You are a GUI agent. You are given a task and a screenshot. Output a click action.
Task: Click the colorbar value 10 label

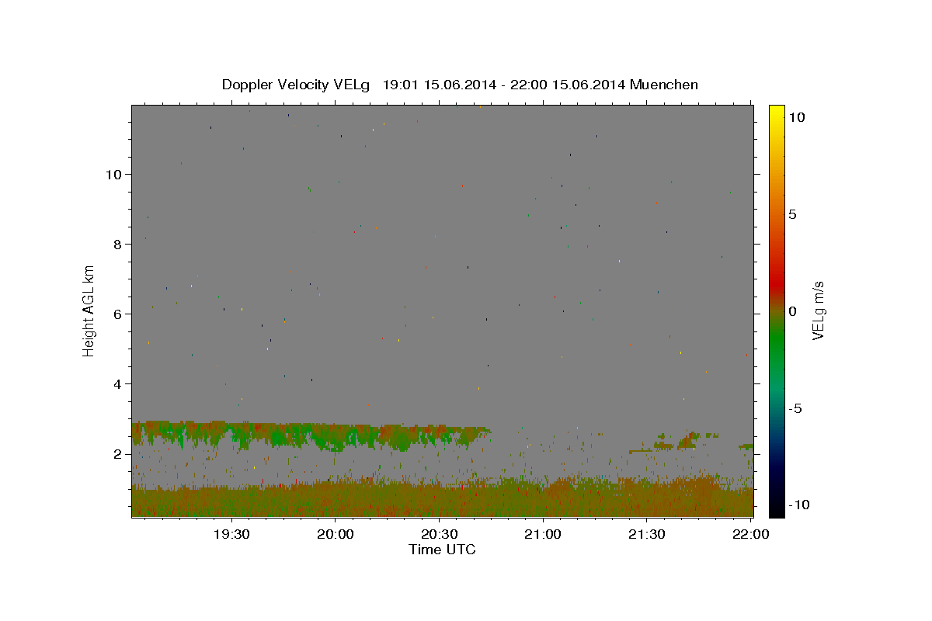point(796,117)
